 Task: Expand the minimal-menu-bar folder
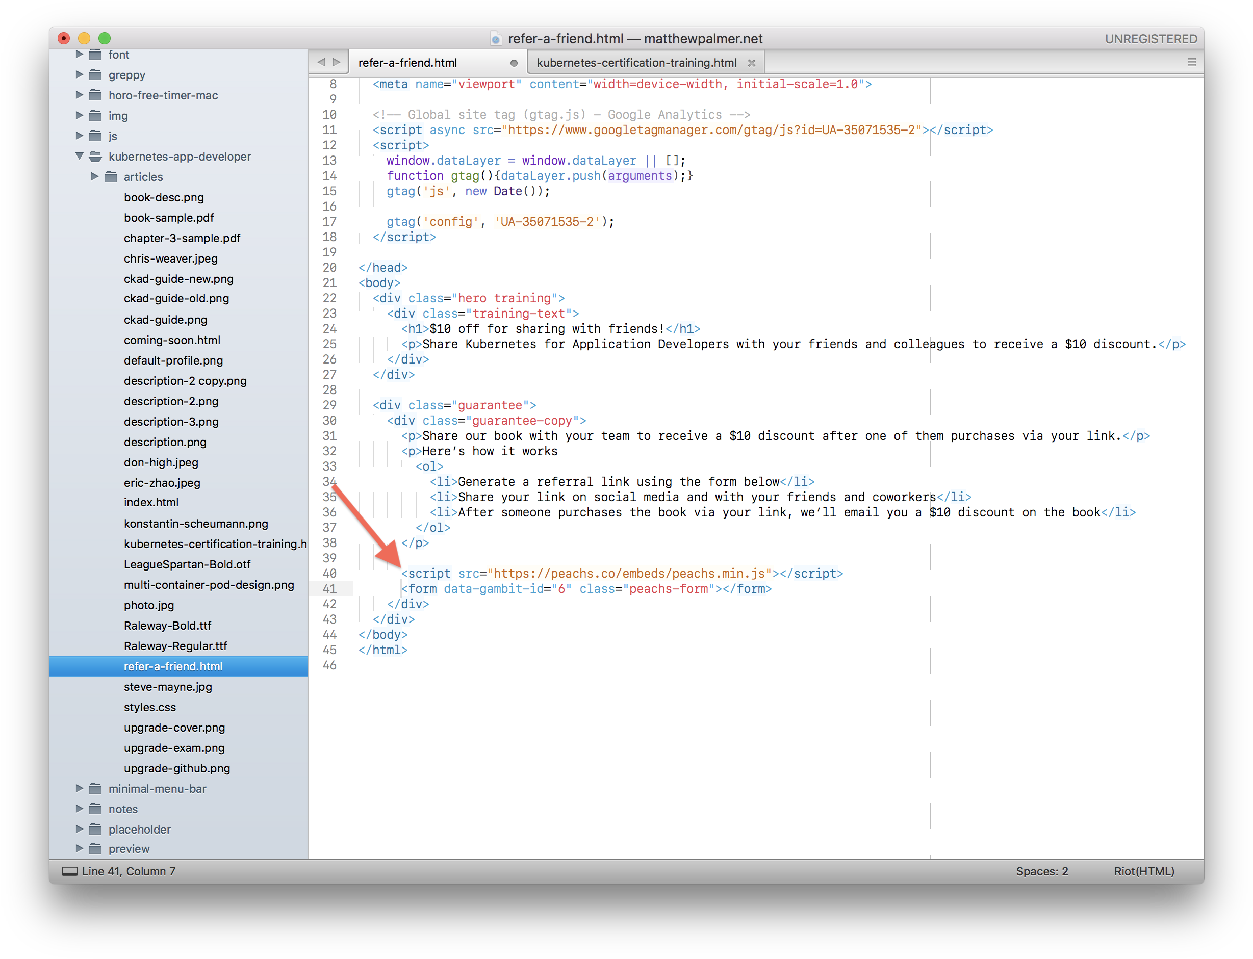80,788
